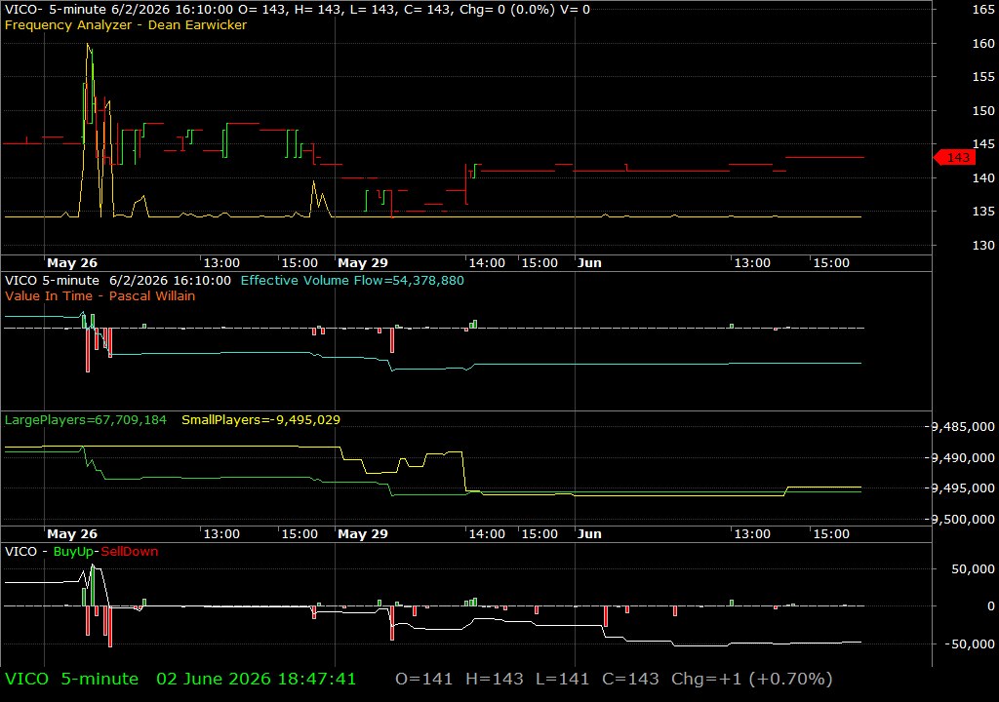This screenshot has width=999, height=702.
Task: Click the green 'BuyUp' legend text
Action: tap(73, 552)
